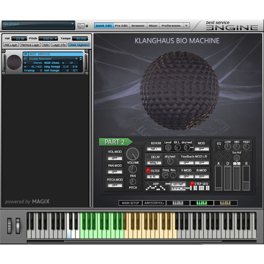Click the Release envelope diamond shape icon
The height and width of the screenshot is (264, 264).
point(246,156)
